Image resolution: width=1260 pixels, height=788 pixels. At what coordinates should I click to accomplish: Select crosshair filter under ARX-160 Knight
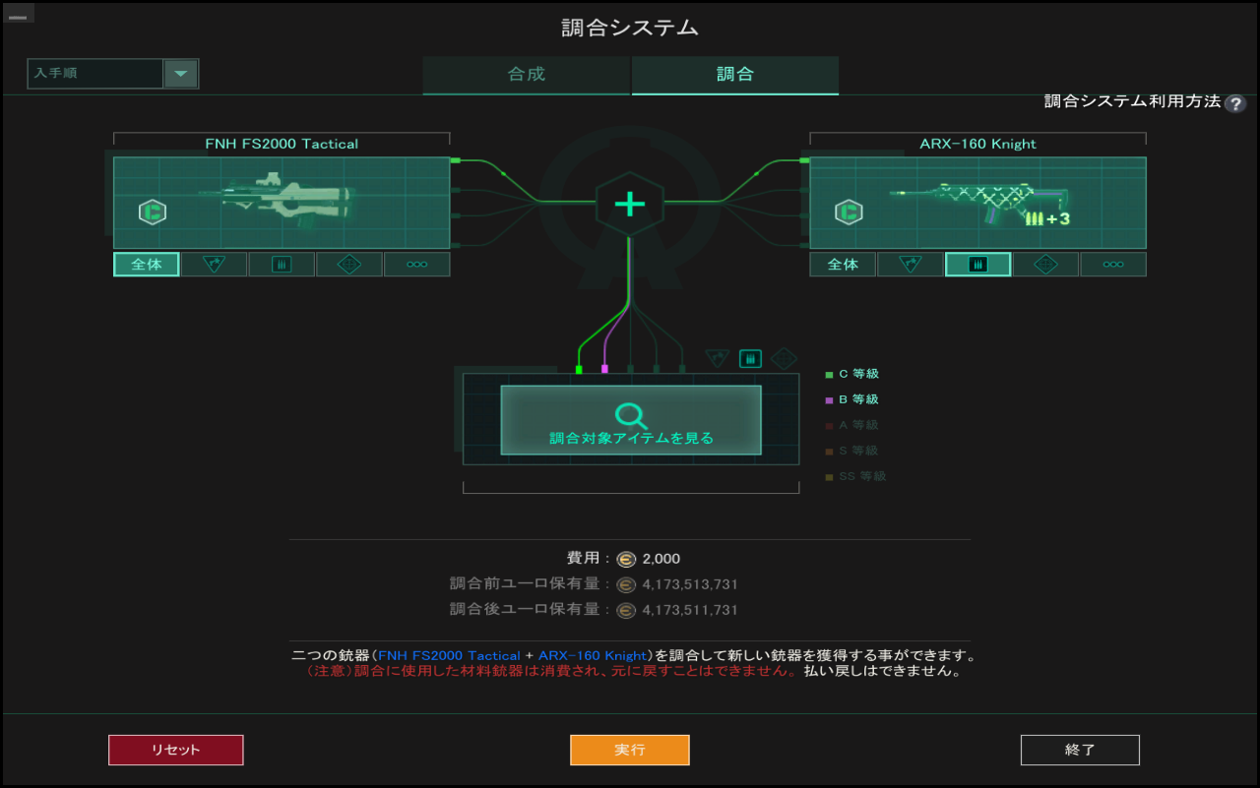1045,265
